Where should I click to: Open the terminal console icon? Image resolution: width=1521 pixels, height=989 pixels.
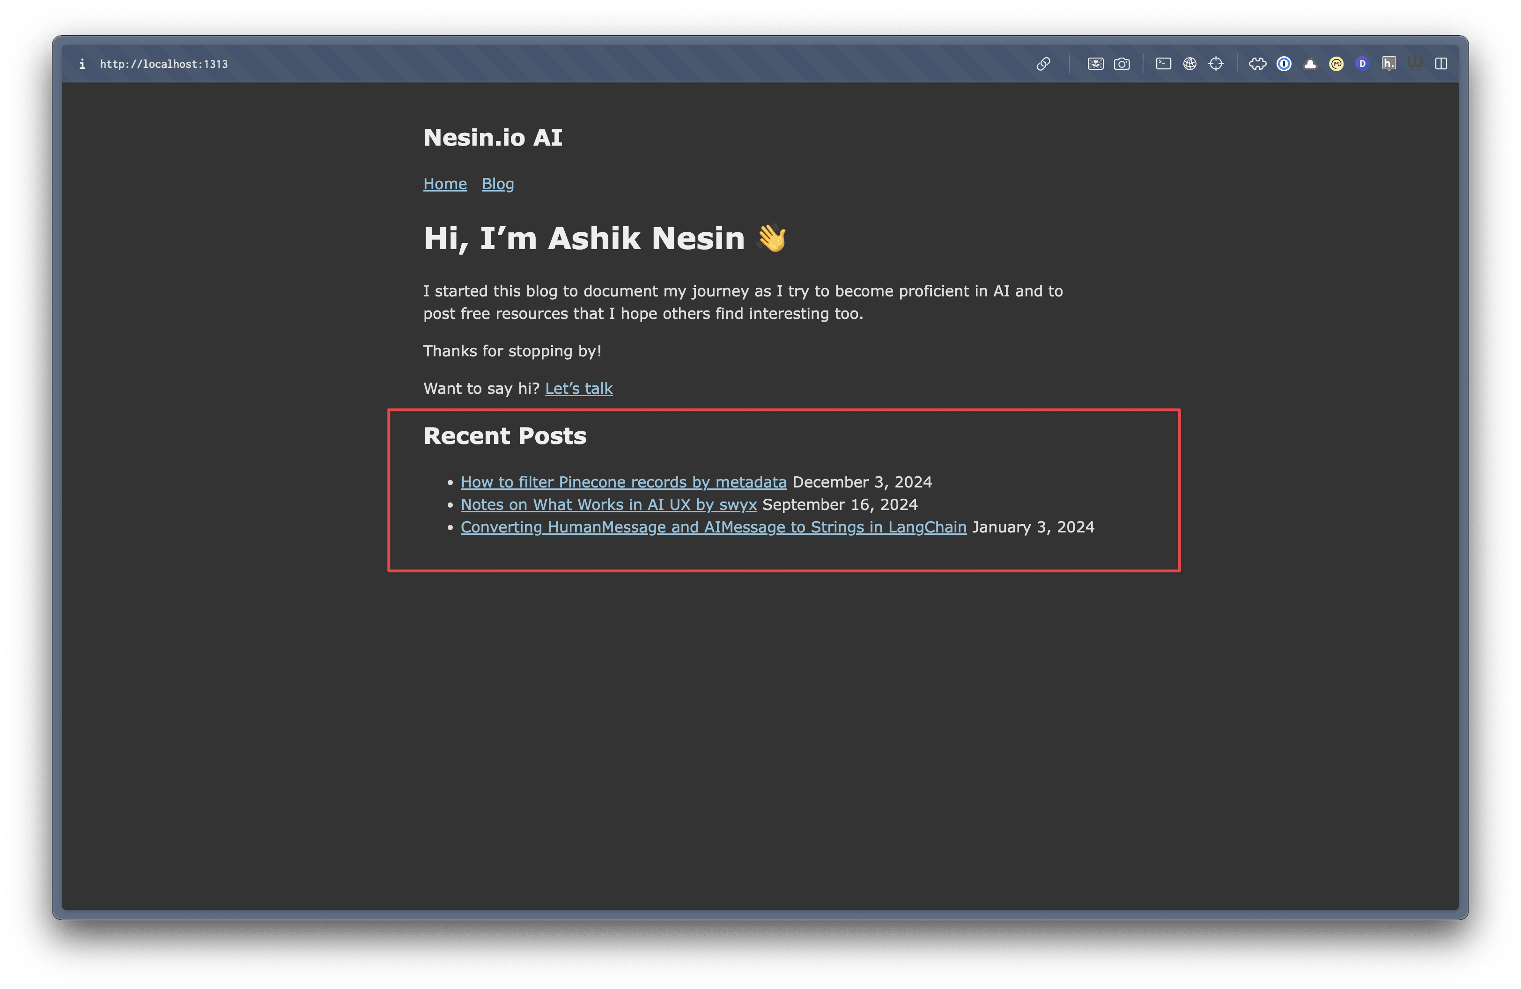[x=1163, y=64]
